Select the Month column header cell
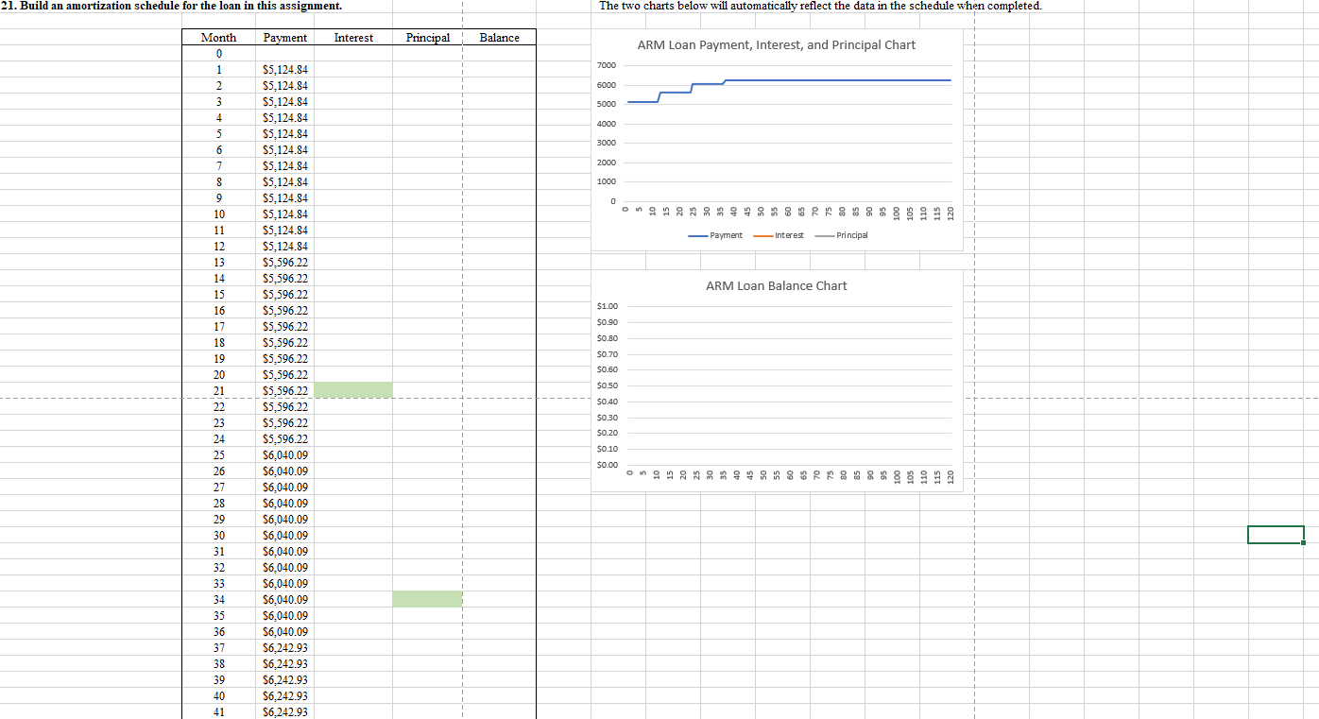The width and height of the screenshot is (1319, 719). (x=217, y=38)
